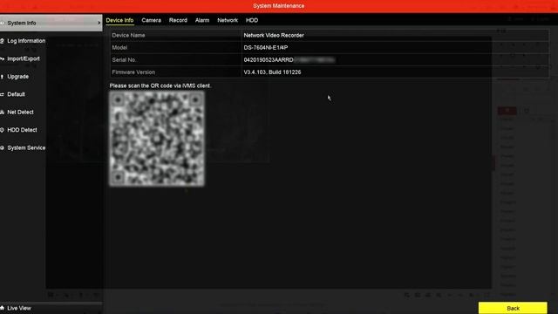Click the Log Information sidebar icon
558x314 pixels.
point(2,41)
